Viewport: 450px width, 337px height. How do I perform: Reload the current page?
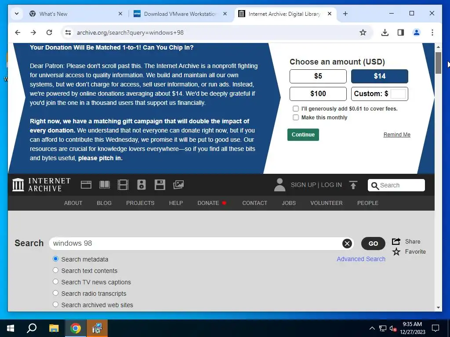[49, 32]
